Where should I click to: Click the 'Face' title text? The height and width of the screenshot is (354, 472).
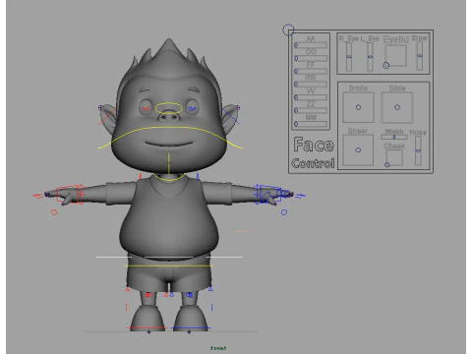314,145
